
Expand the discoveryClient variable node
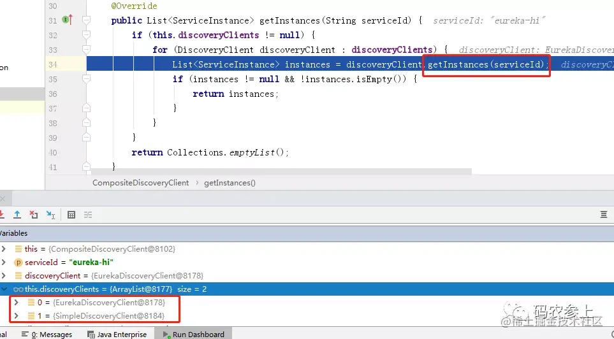tap(4, 275)
